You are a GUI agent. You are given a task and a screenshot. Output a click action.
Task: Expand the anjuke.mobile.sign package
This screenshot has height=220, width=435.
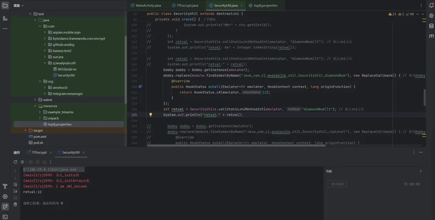[x=45, y=32]
